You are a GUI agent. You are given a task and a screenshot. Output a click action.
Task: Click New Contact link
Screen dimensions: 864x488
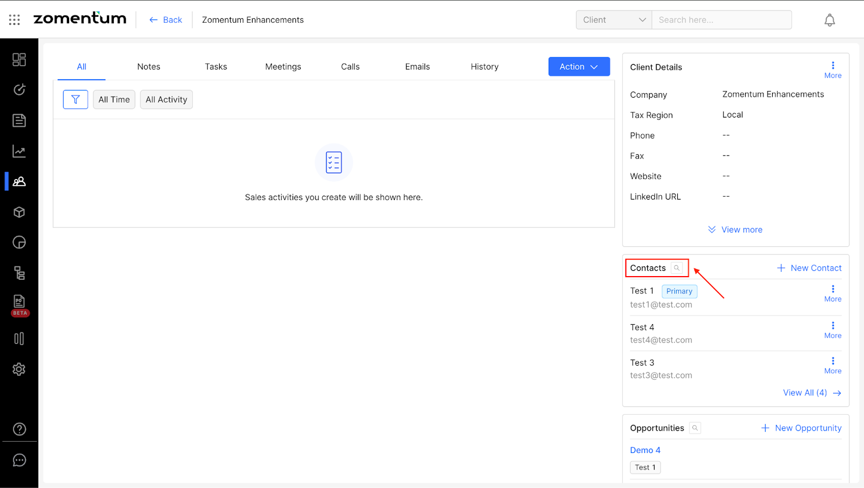point(809,268)
